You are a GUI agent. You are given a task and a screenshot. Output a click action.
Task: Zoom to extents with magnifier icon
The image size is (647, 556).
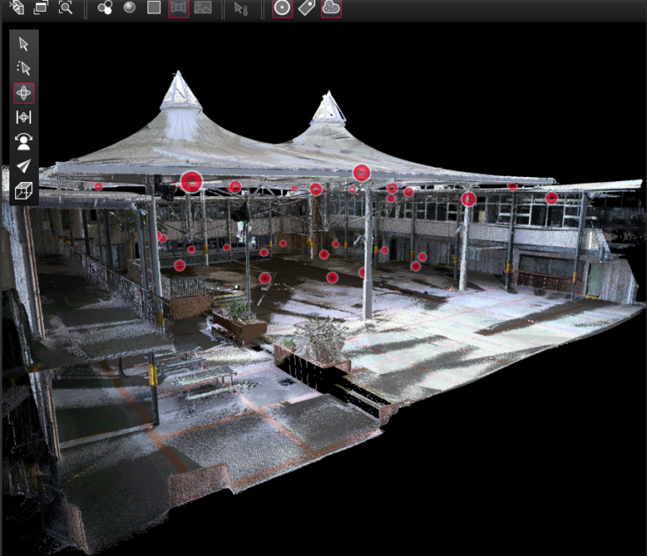pos(65,8)
